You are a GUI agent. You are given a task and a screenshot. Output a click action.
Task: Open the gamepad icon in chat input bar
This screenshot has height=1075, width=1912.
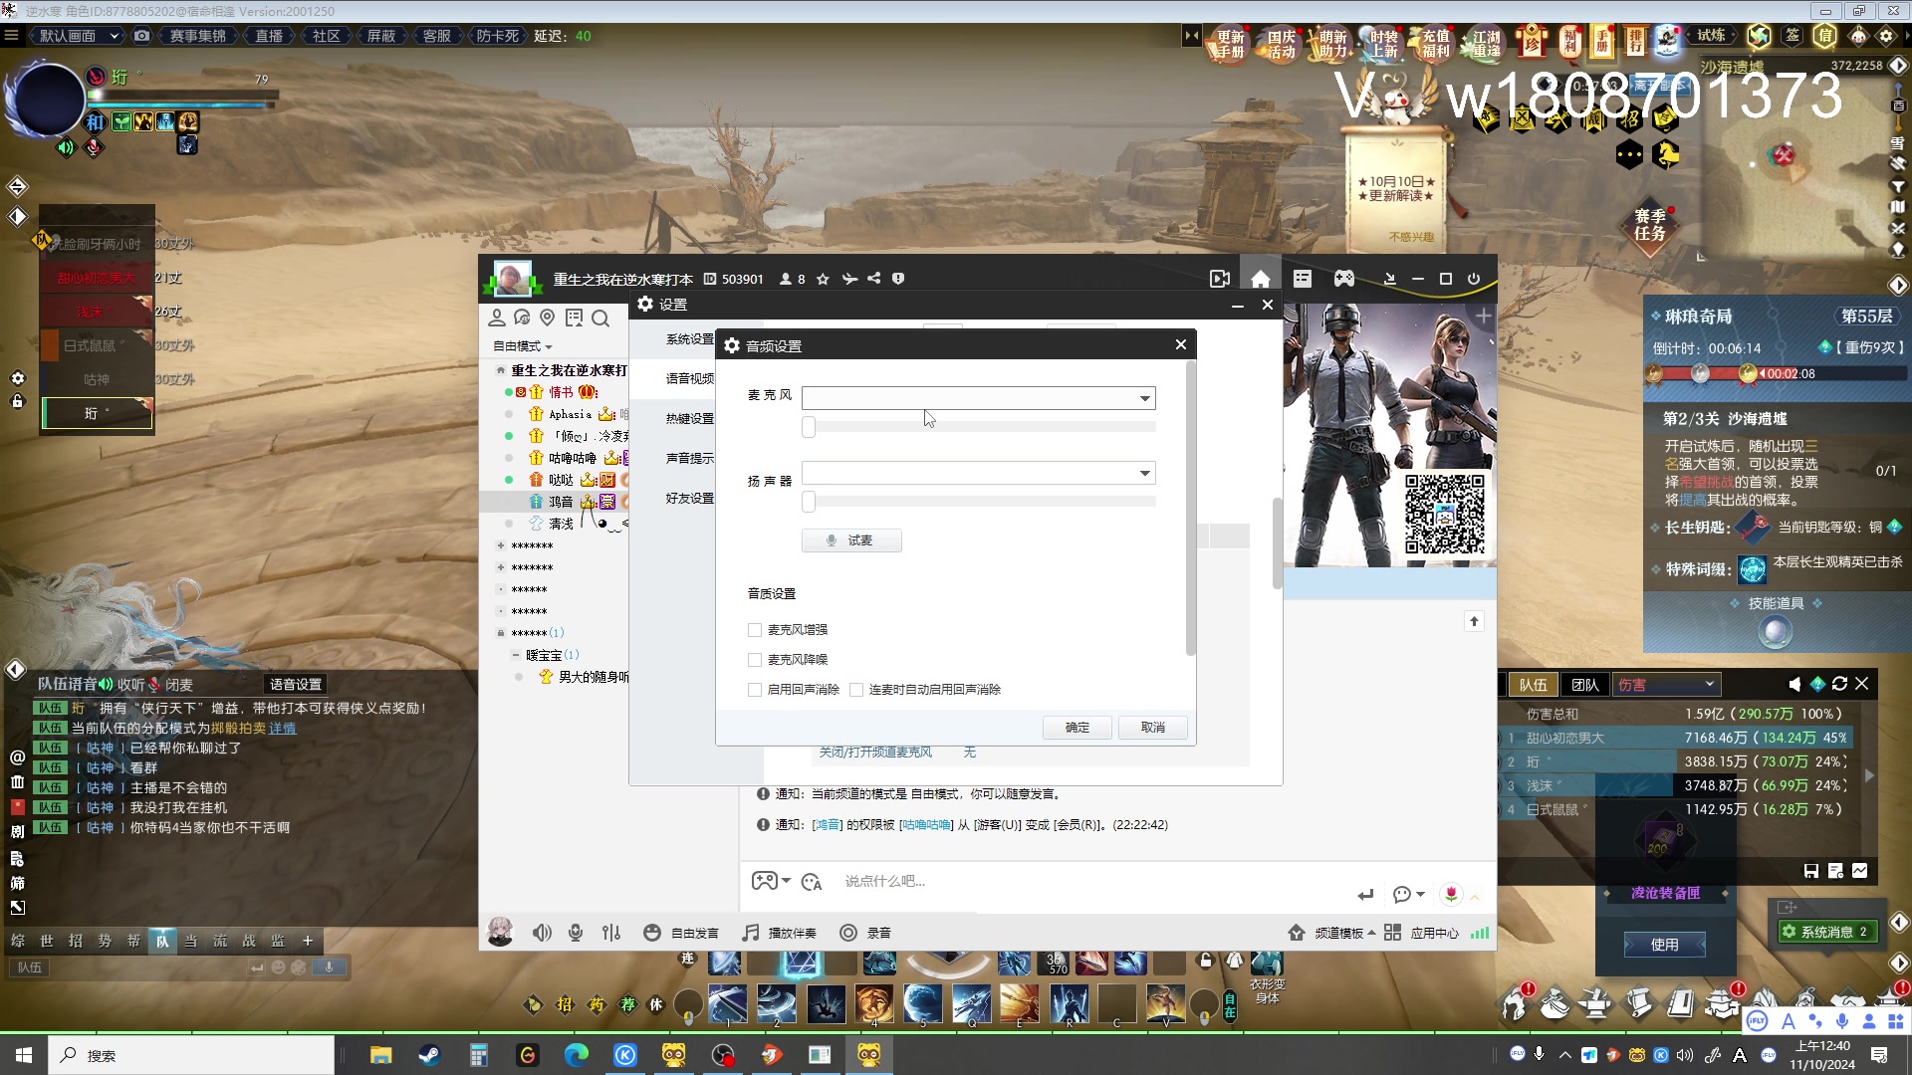764,881
